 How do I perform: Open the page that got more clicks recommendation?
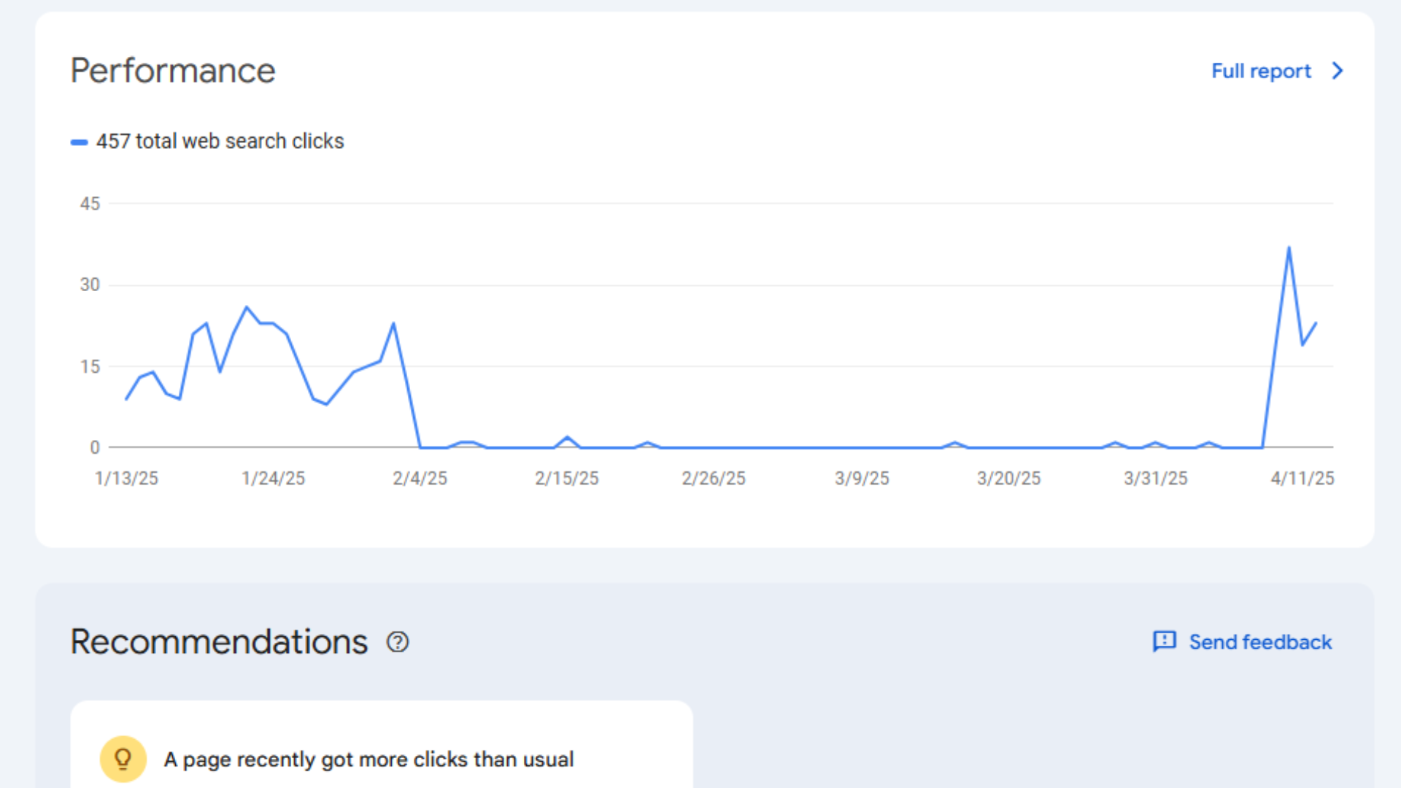(x=368, y=759)
